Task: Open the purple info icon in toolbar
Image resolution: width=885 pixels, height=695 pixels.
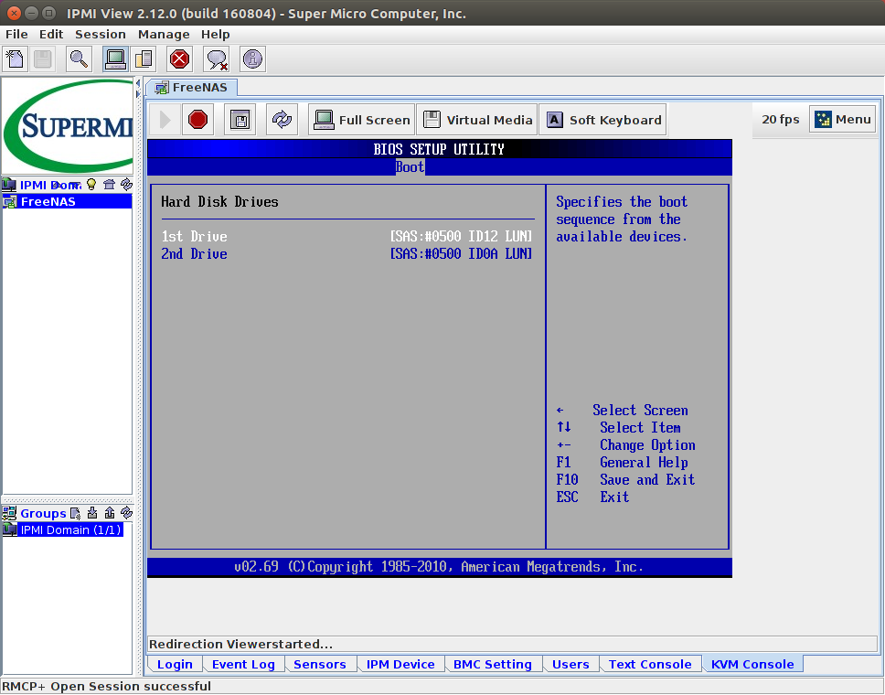Action: (x=253, y=59)
